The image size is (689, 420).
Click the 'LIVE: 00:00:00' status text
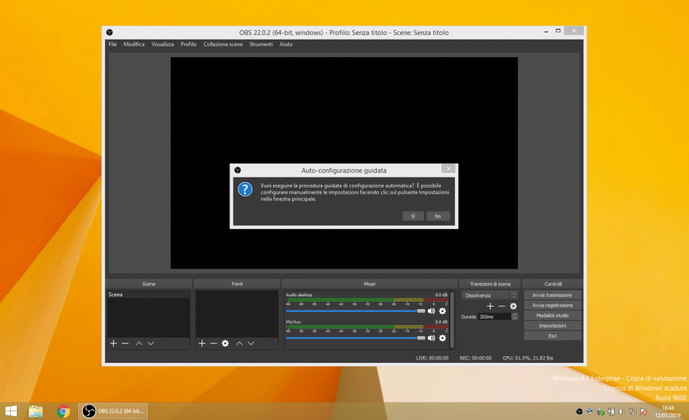[x=433, y=358]
